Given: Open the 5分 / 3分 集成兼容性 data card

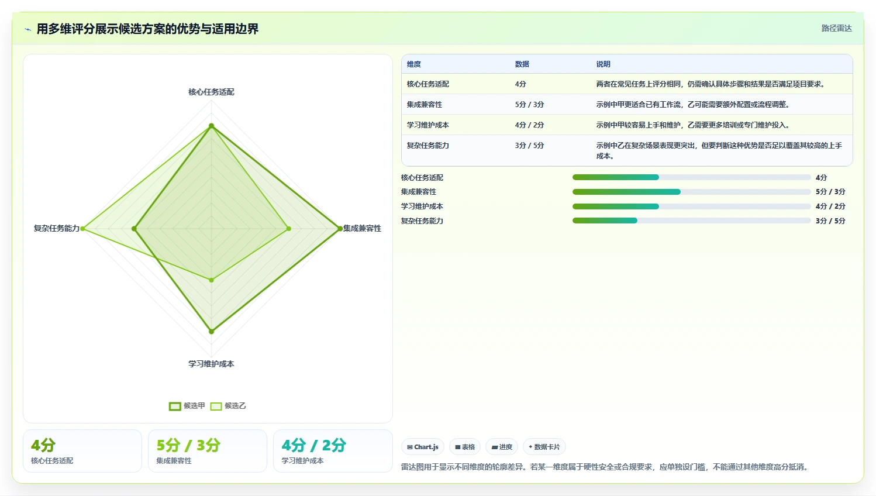Looking at the screenshot, I should click(x=208, y=451).
